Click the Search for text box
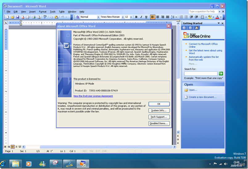 click(x=201, y=74)
